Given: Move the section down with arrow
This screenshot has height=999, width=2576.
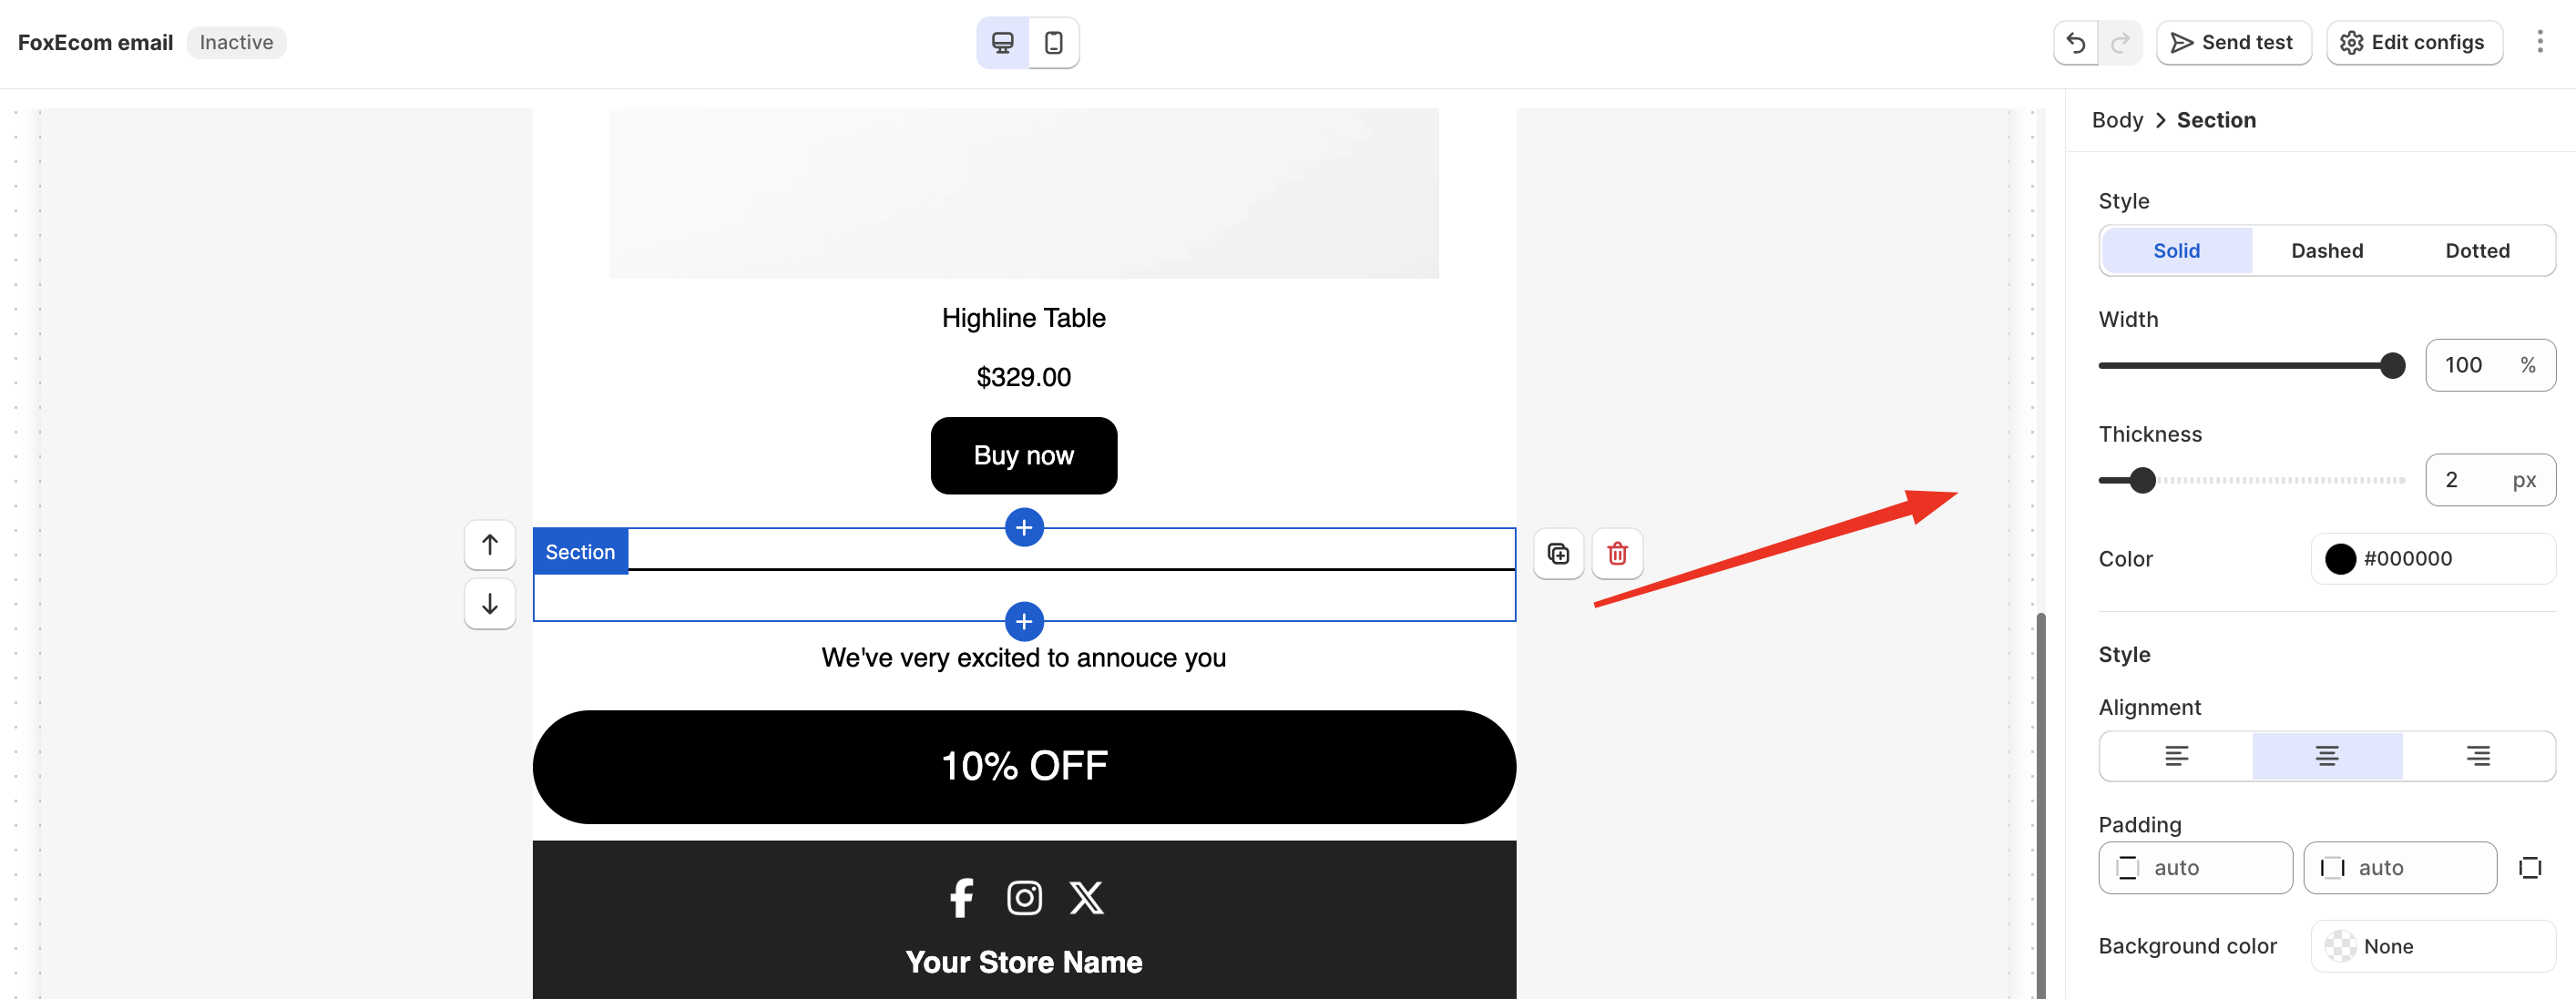Looking at the screenshot, I should point(489,604).
